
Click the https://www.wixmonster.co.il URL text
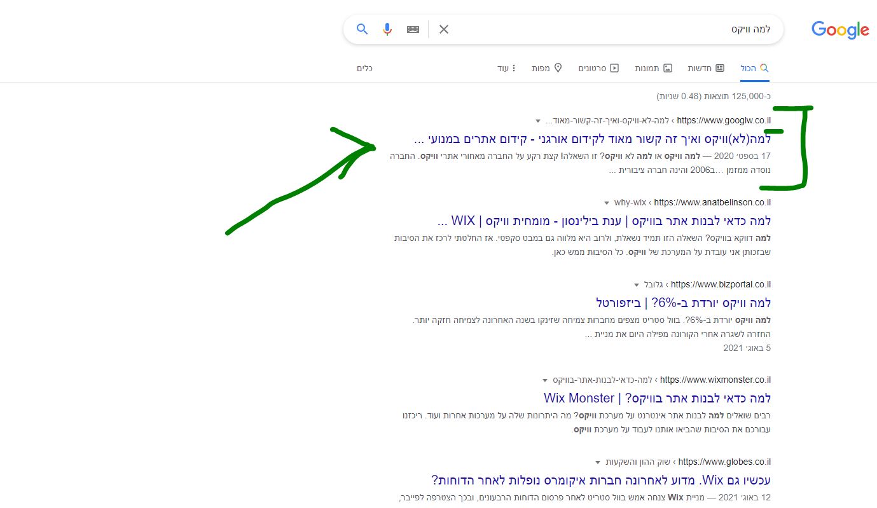pos(715,380)
